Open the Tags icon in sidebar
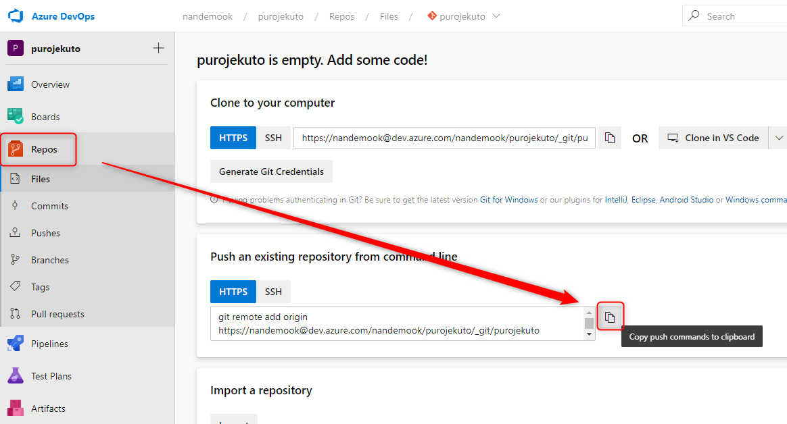This screenshot has width=787, height=424. (15, 286)
